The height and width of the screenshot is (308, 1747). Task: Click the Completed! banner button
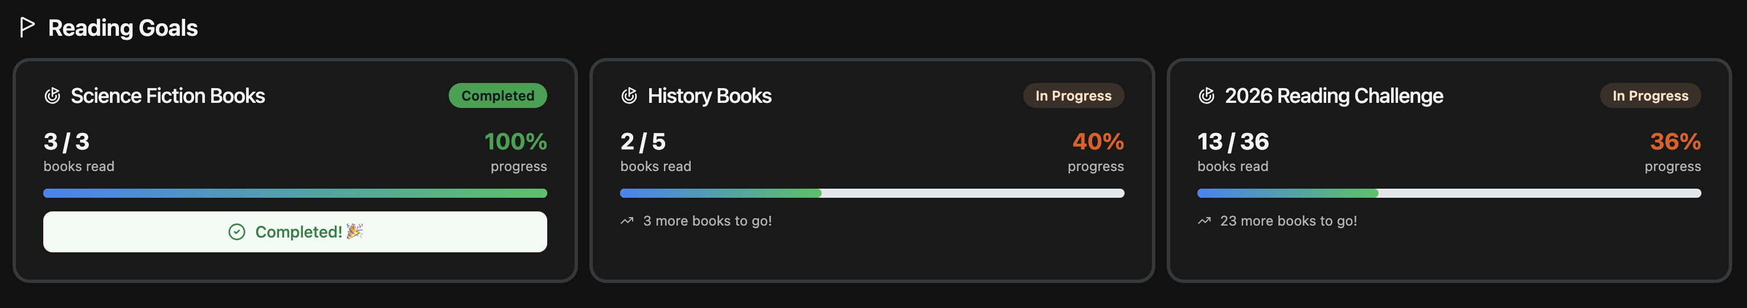(295, 232)
